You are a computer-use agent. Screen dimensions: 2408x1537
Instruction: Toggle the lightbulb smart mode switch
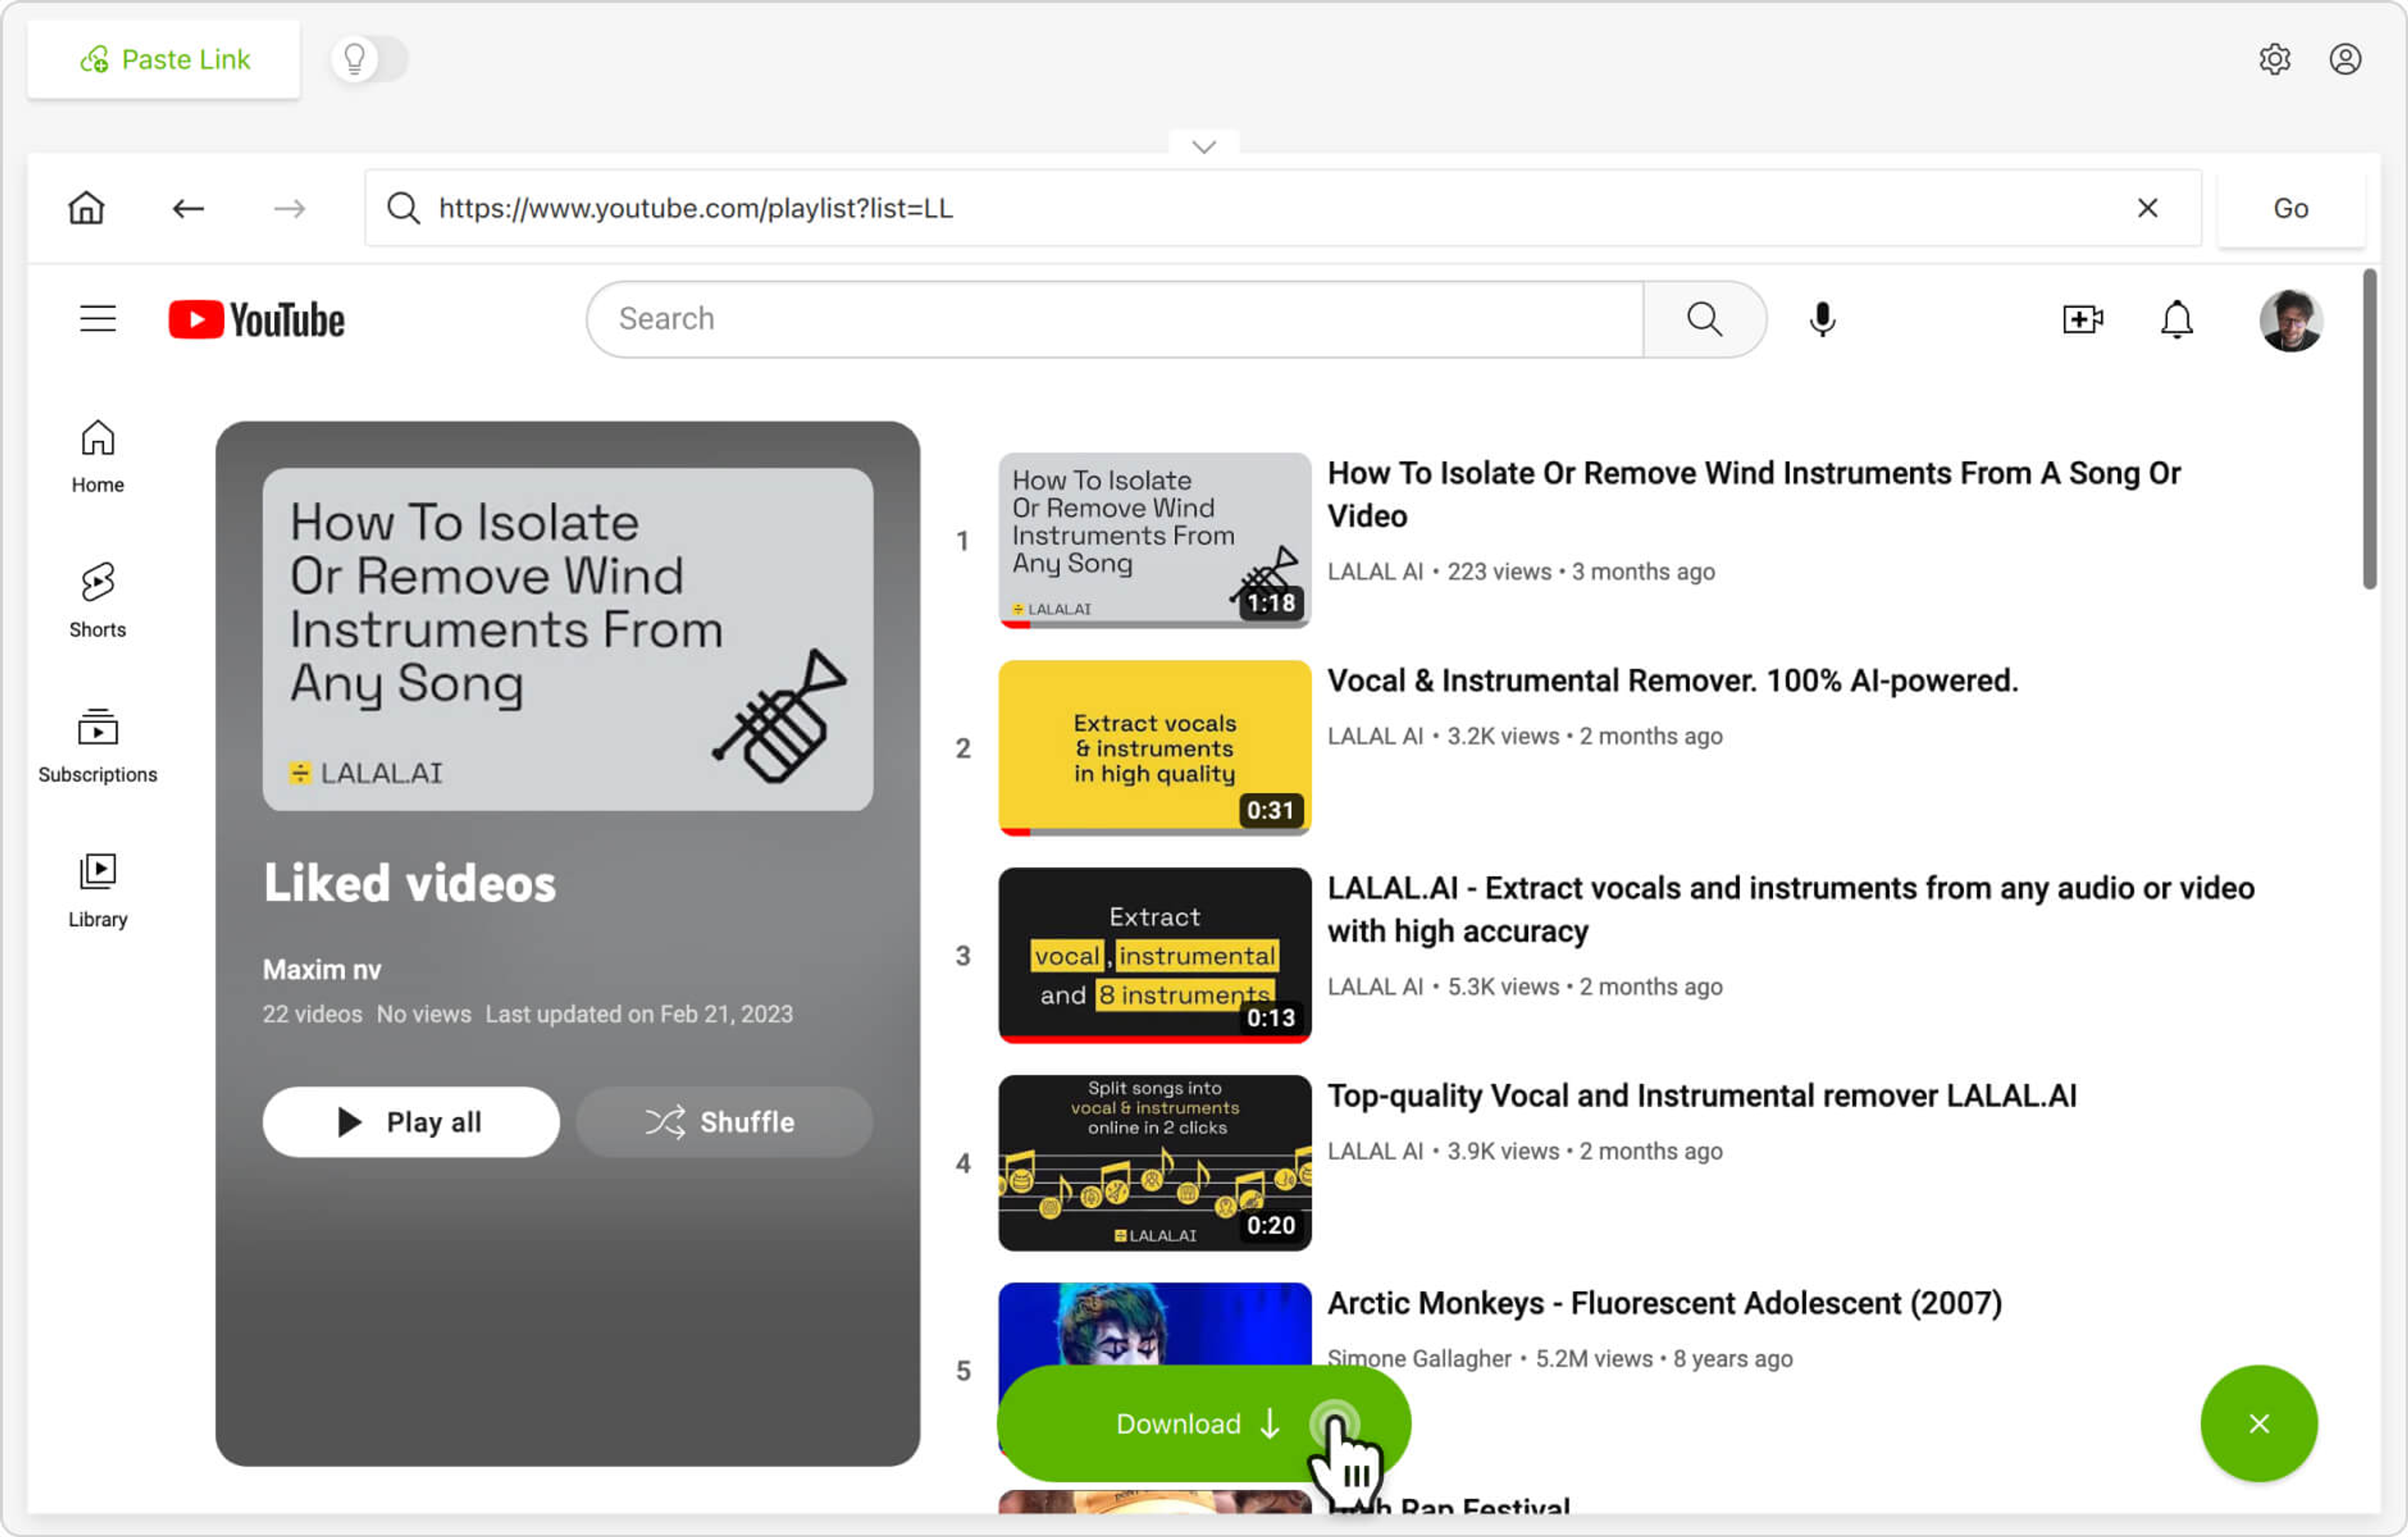369,59
